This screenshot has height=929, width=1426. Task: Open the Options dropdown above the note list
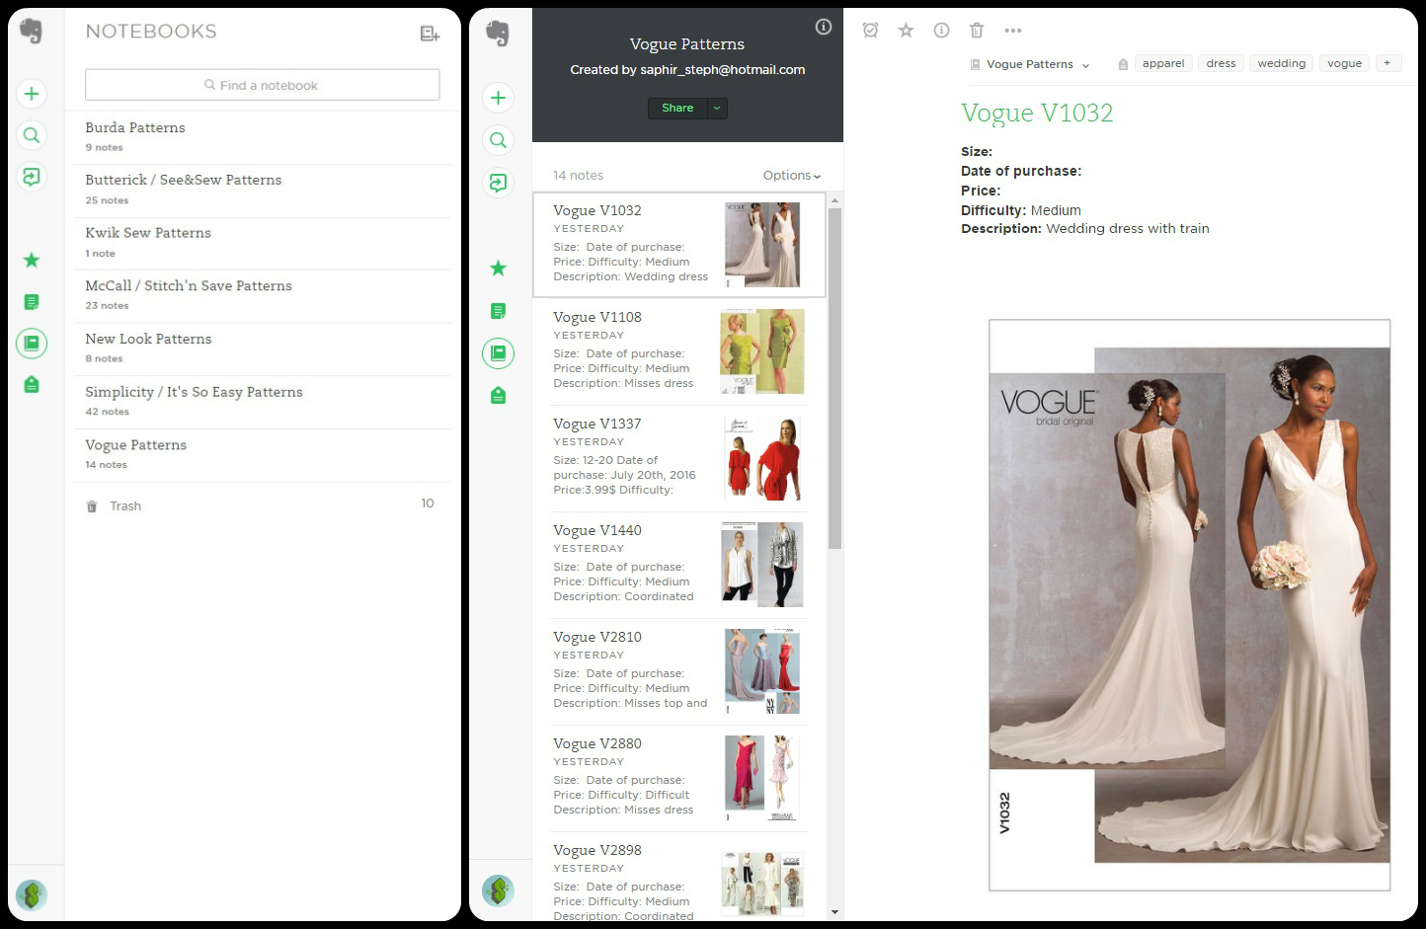point(791,176)
